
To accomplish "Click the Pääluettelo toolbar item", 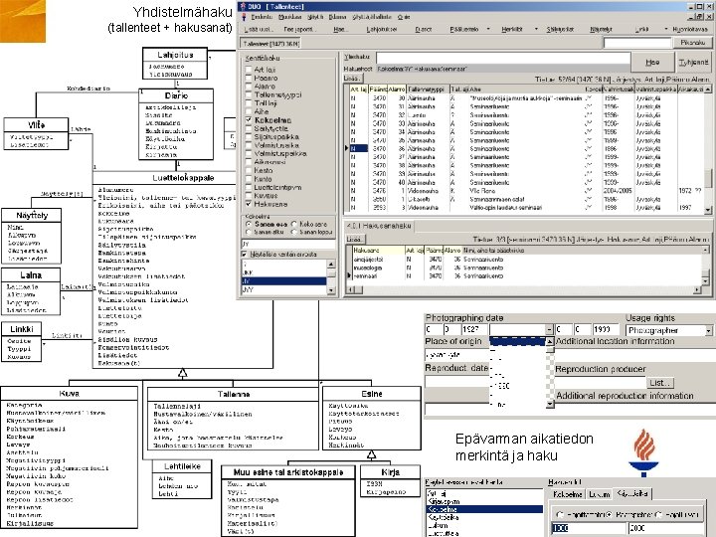I will (464, 29).
